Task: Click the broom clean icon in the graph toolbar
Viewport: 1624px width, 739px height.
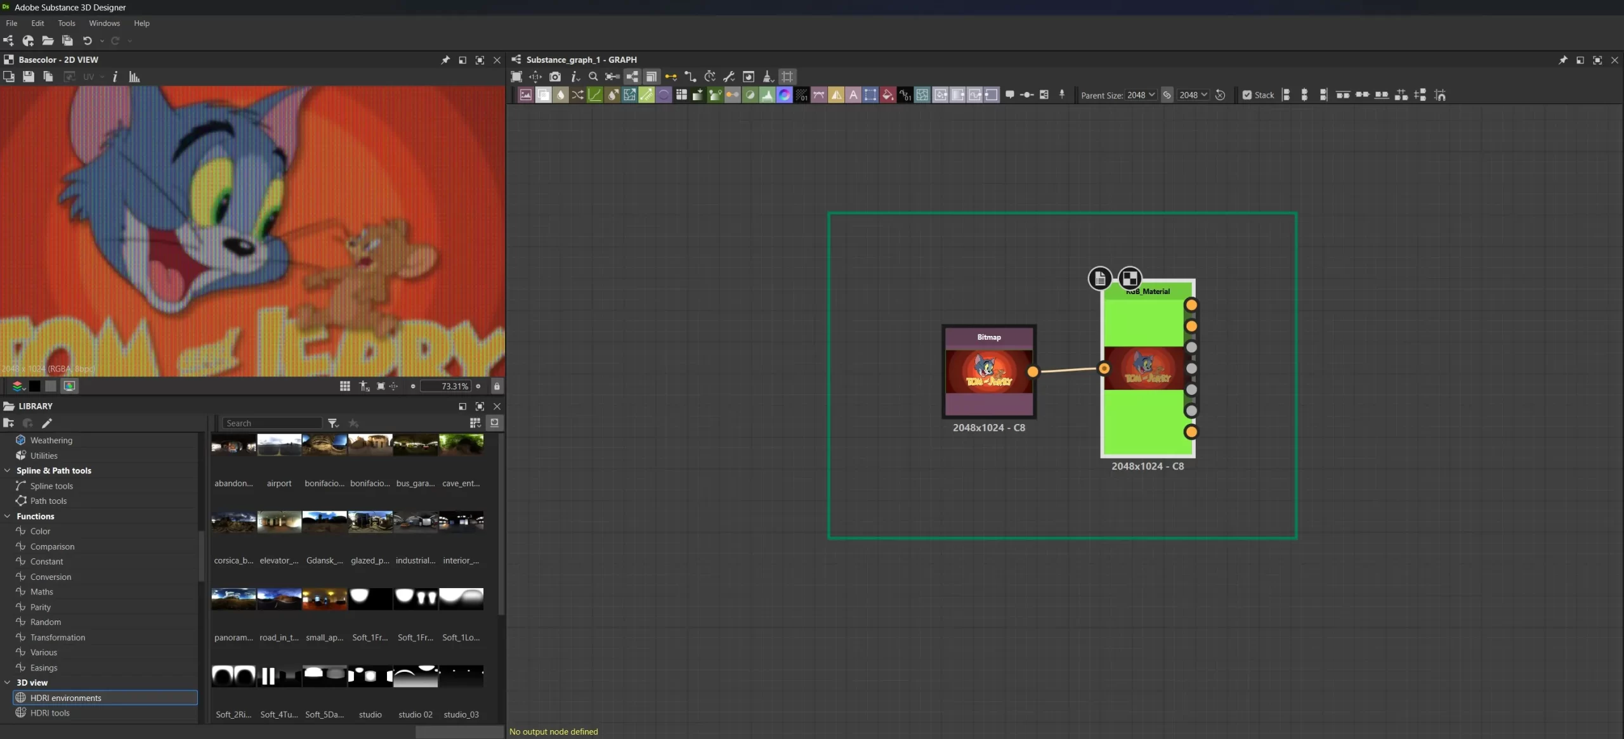Action: (768, 77)
